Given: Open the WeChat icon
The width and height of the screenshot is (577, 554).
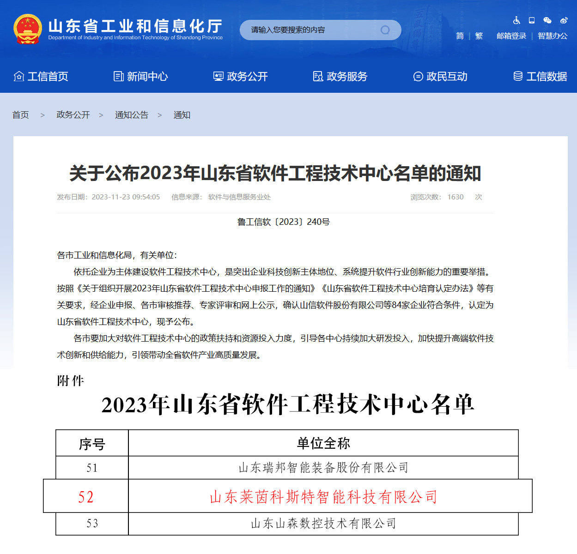Looking at the screenshot, I should coord(547,20).
